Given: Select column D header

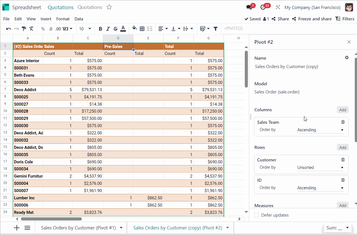Looking at the screenshot, I should [118, 38].
